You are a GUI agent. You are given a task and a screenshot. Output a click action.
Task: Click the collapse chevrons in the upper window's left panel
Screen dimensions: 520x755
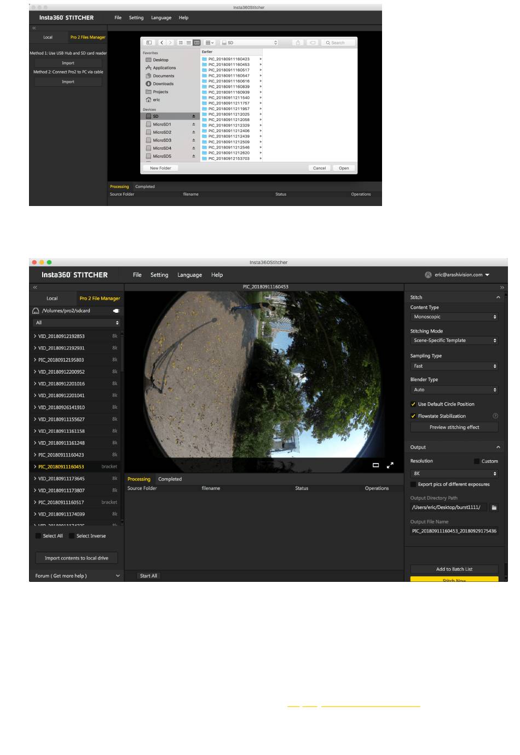pos(34,28)
